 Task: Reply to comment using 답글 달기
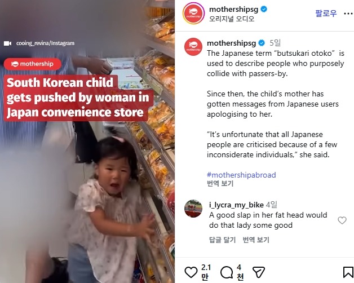tap(223, 240)
